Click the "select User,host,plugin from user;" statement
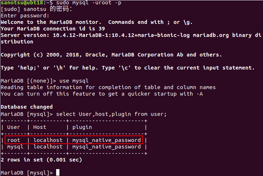This screenshot has width=263, height=176. (x=112, y=114)
